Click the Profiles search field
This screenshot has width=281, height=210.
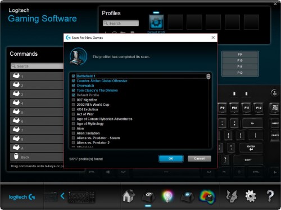121,23
